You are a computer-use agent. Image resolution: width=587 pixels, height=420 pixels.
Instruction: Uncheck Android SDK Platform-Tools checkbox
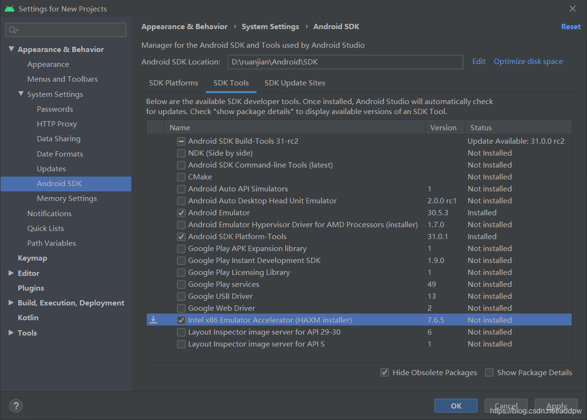(181, 237)
